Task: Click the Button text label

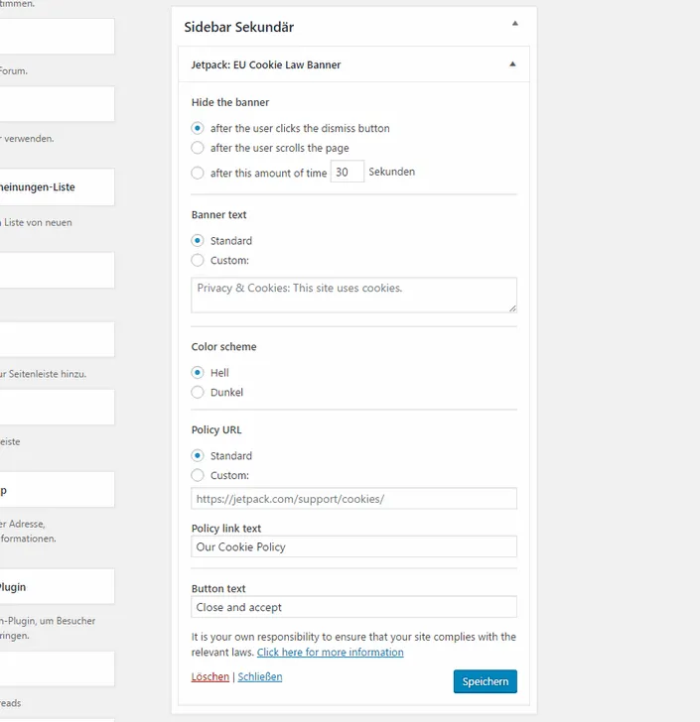Action: pos(218,588)
